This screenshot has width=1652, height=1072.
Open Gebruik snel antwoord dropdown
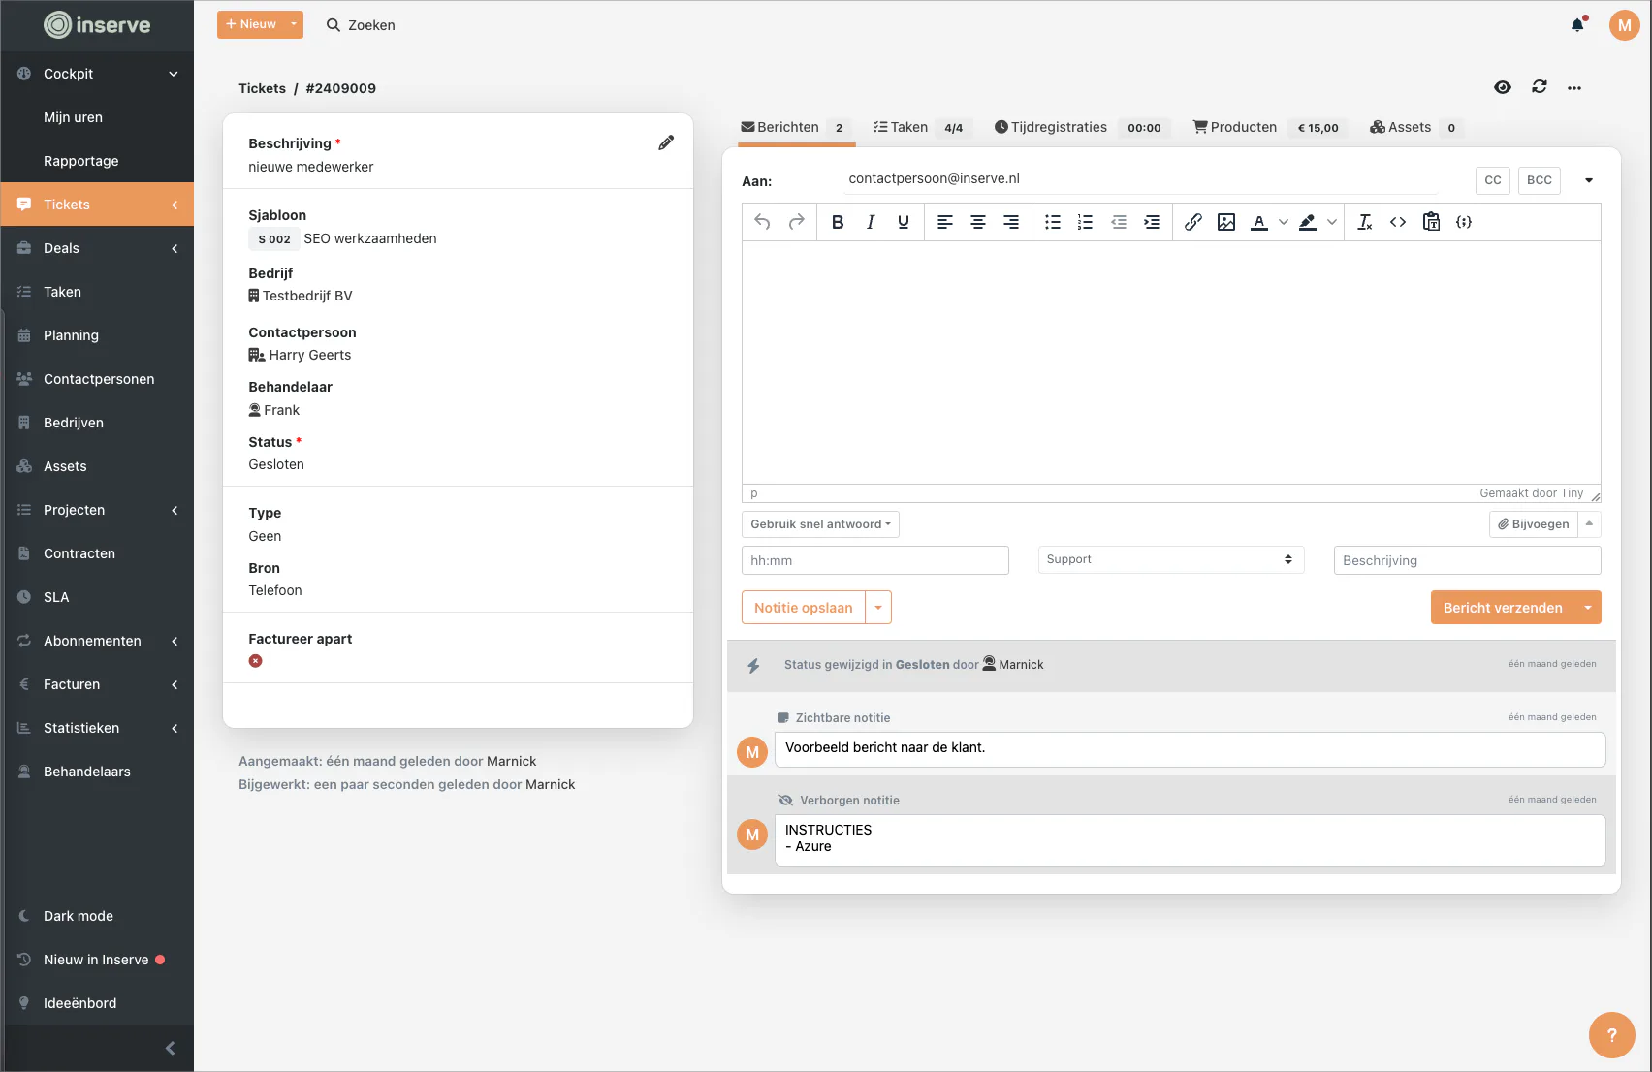[820, 524]
